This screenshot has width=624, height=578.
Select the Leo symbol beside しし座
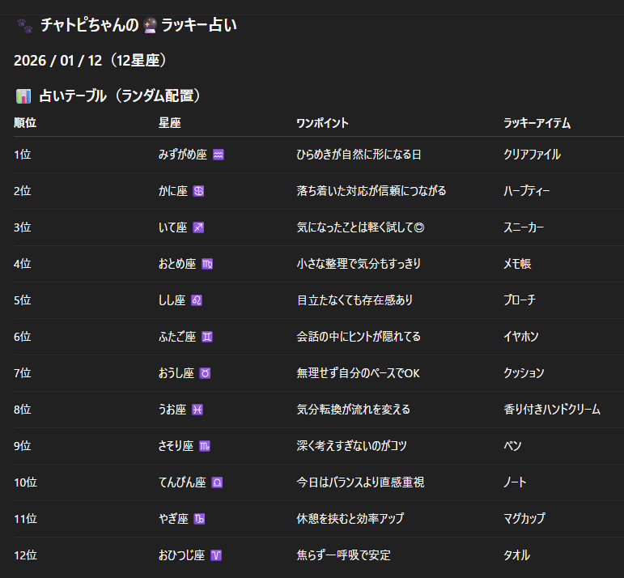197,300
